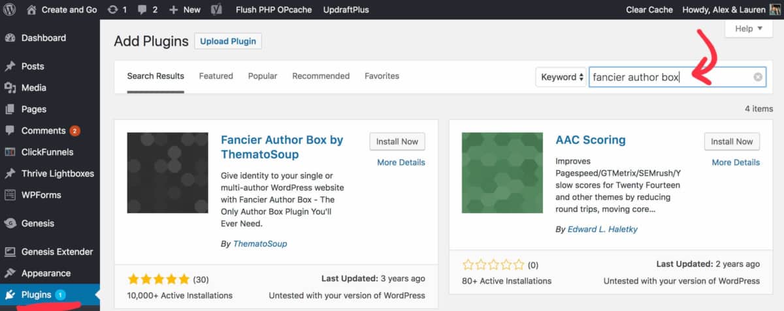Click the ClickFunnels sidebar icon

10,152
